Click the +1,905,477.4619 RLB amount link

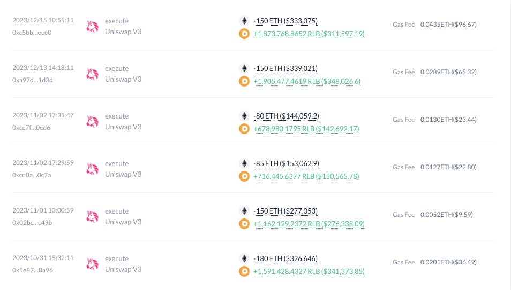(x=307, y=81)
